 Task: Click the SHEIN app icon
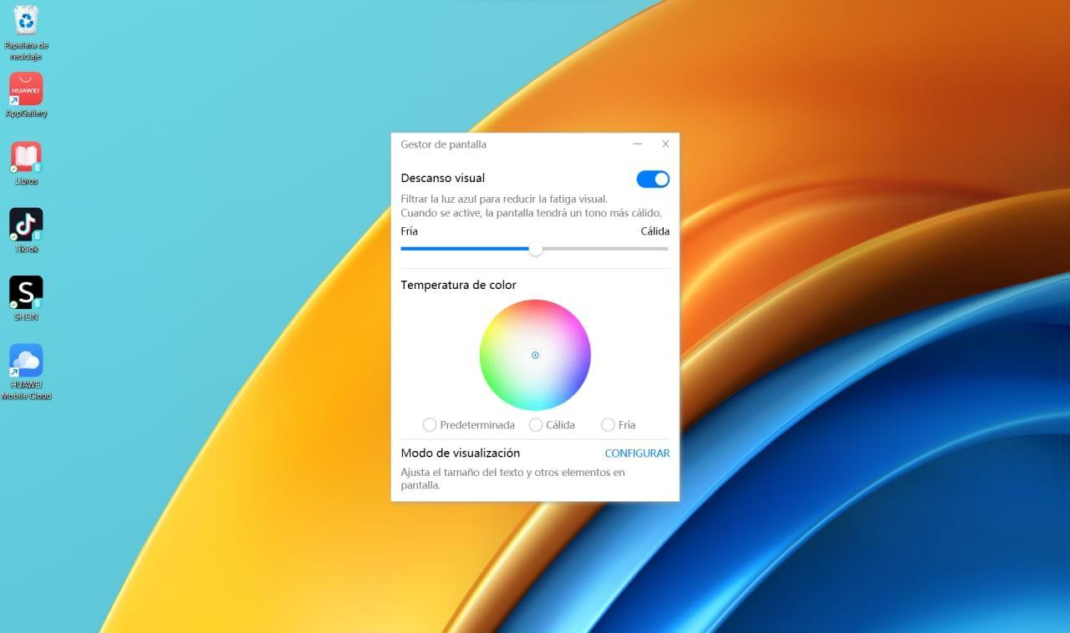coord(26,292)
